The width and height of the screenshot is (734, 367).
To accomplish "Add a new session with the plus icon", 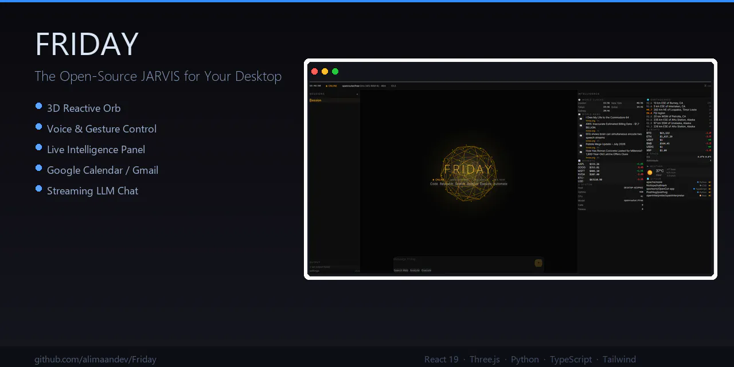I will tap(357, 94).
